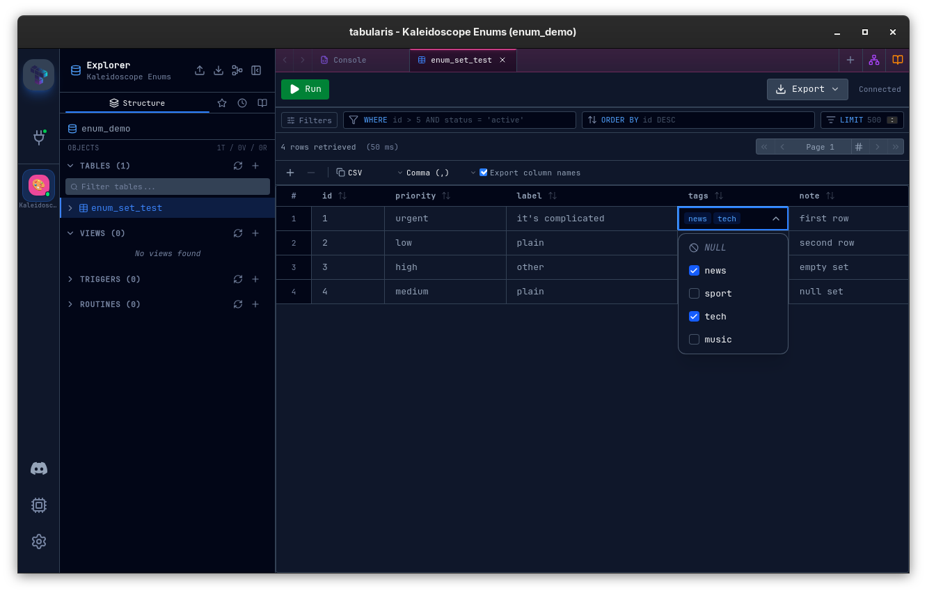
Task: Open the Export dropdown button
Action: coord(807,89)
